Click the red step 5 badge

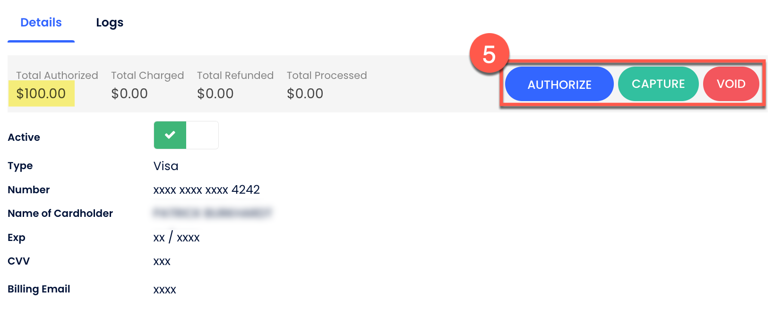(489, 54)
